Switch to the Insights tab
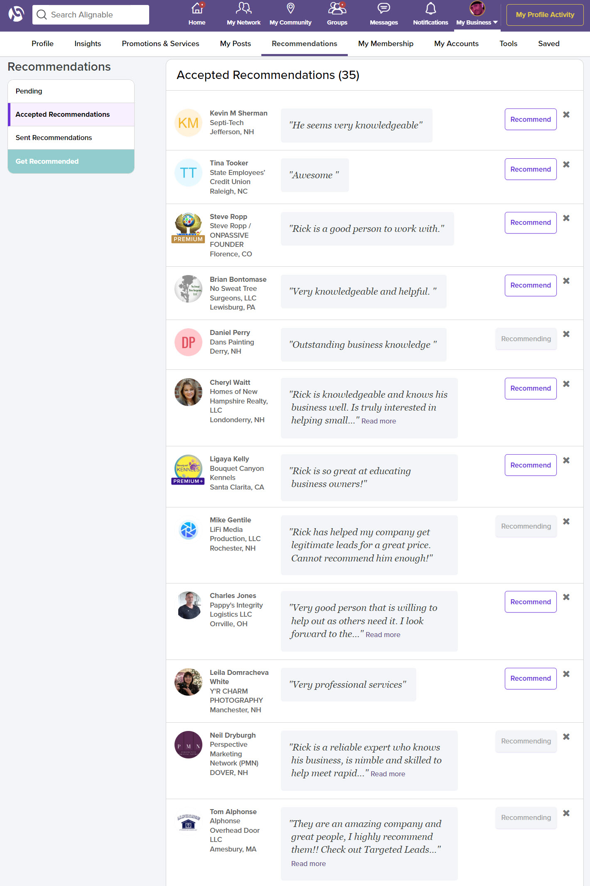 (x=88, y=44)
